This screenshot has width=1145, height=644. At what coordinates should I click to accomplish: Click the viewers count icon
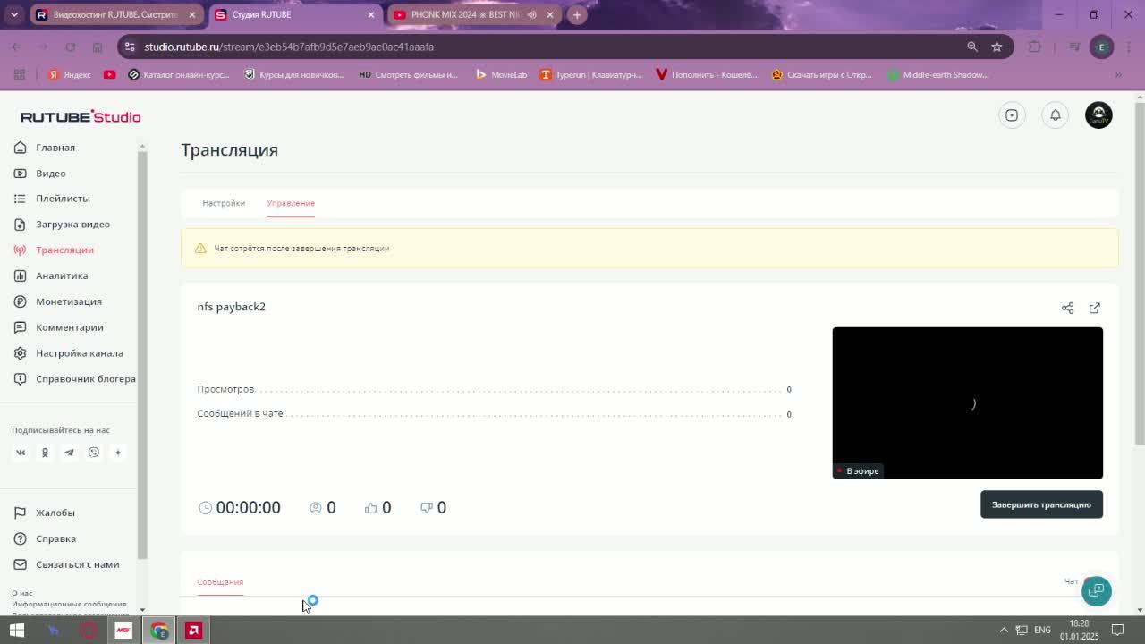click(315, 507)
